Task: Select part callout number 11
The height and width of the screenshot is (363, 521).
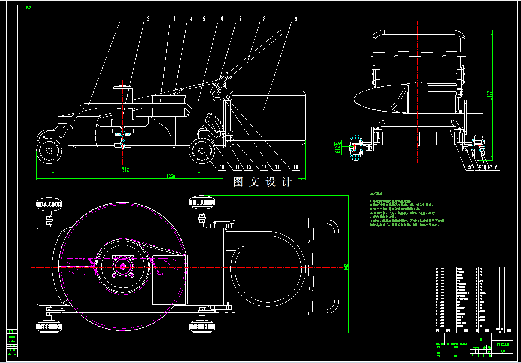Action: pyautogui.click(x=277, y=167)
